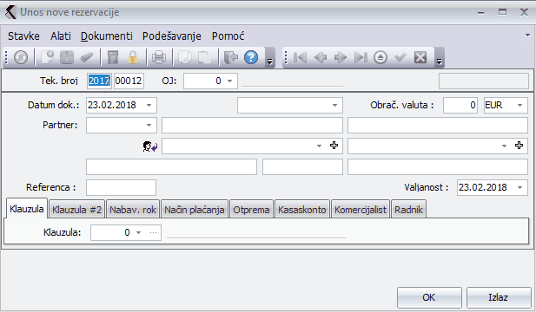This screenshot has width=536, height=312.
Task: Click the padlock lock icon
Action: tap(133, 57)
